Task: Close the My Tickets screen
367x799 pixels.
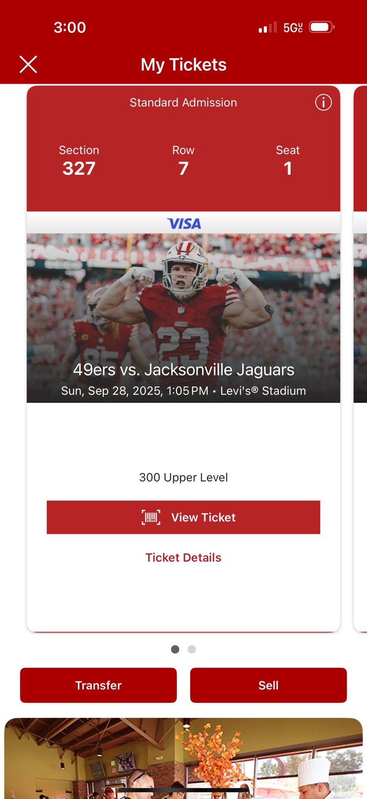Action: point(28,65)
